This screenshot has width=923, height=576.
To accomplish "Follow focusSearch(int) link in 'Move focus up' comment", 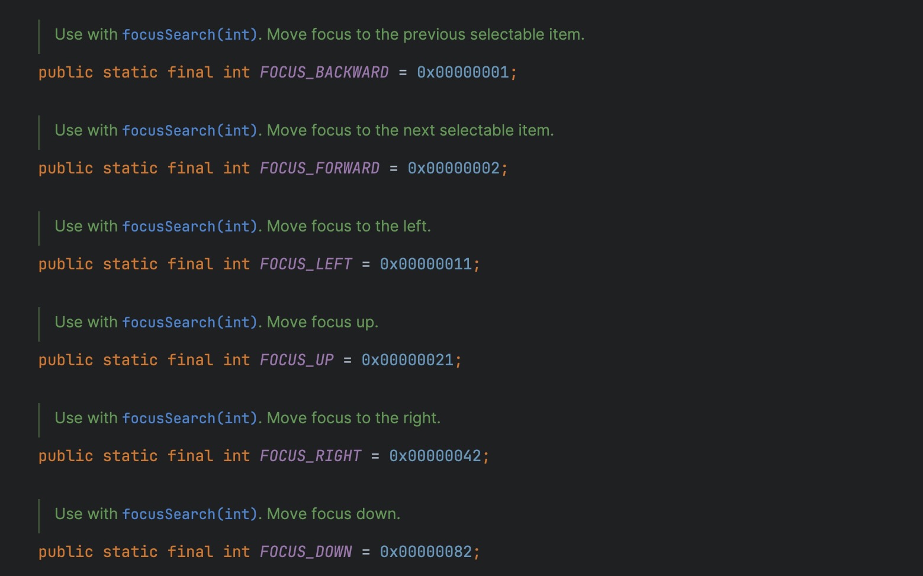I will pos(189,323).
